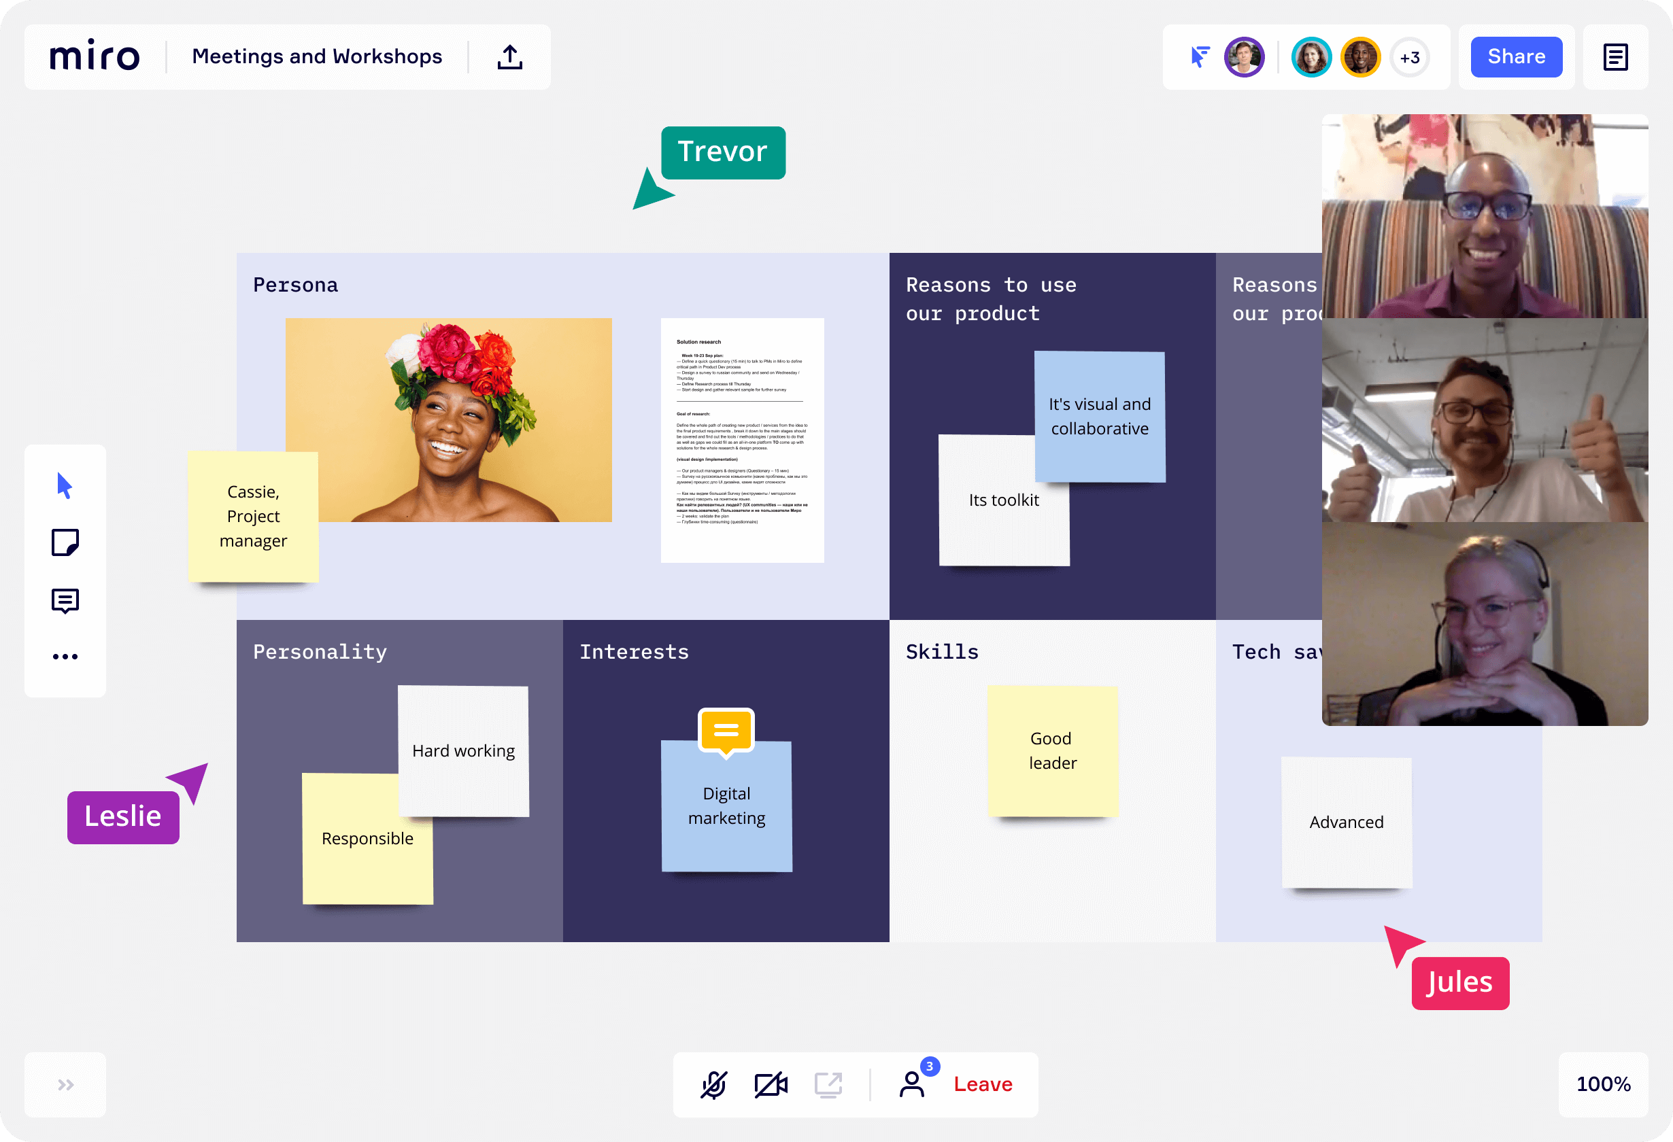Click the Share button top right
1673x1142 pixels.
[1517, 57]
